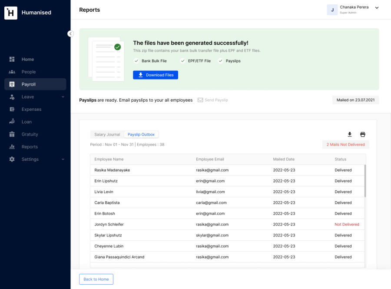Click the Mailed Date column header
This screenshot has width=391, height=289.
284,159
